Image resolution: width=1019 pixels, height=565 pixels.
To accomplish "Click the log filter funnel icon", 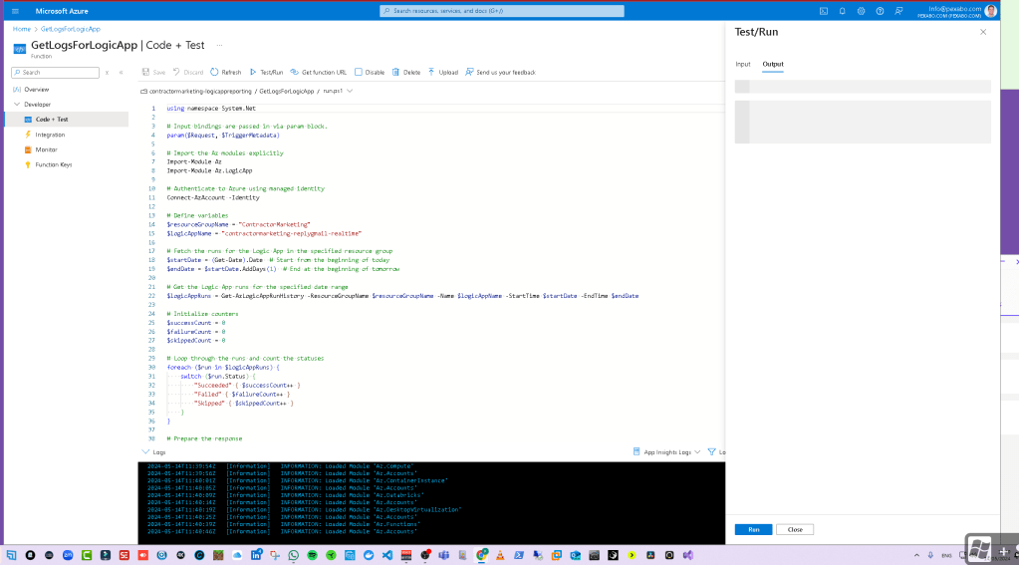I will 711,451.
